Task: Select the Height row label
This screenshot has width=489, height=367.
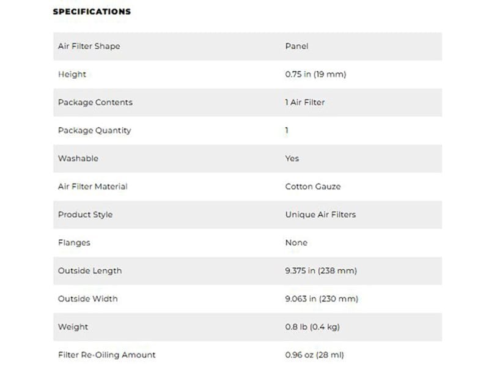Action: pyautogui.click(x=72, y=75)
